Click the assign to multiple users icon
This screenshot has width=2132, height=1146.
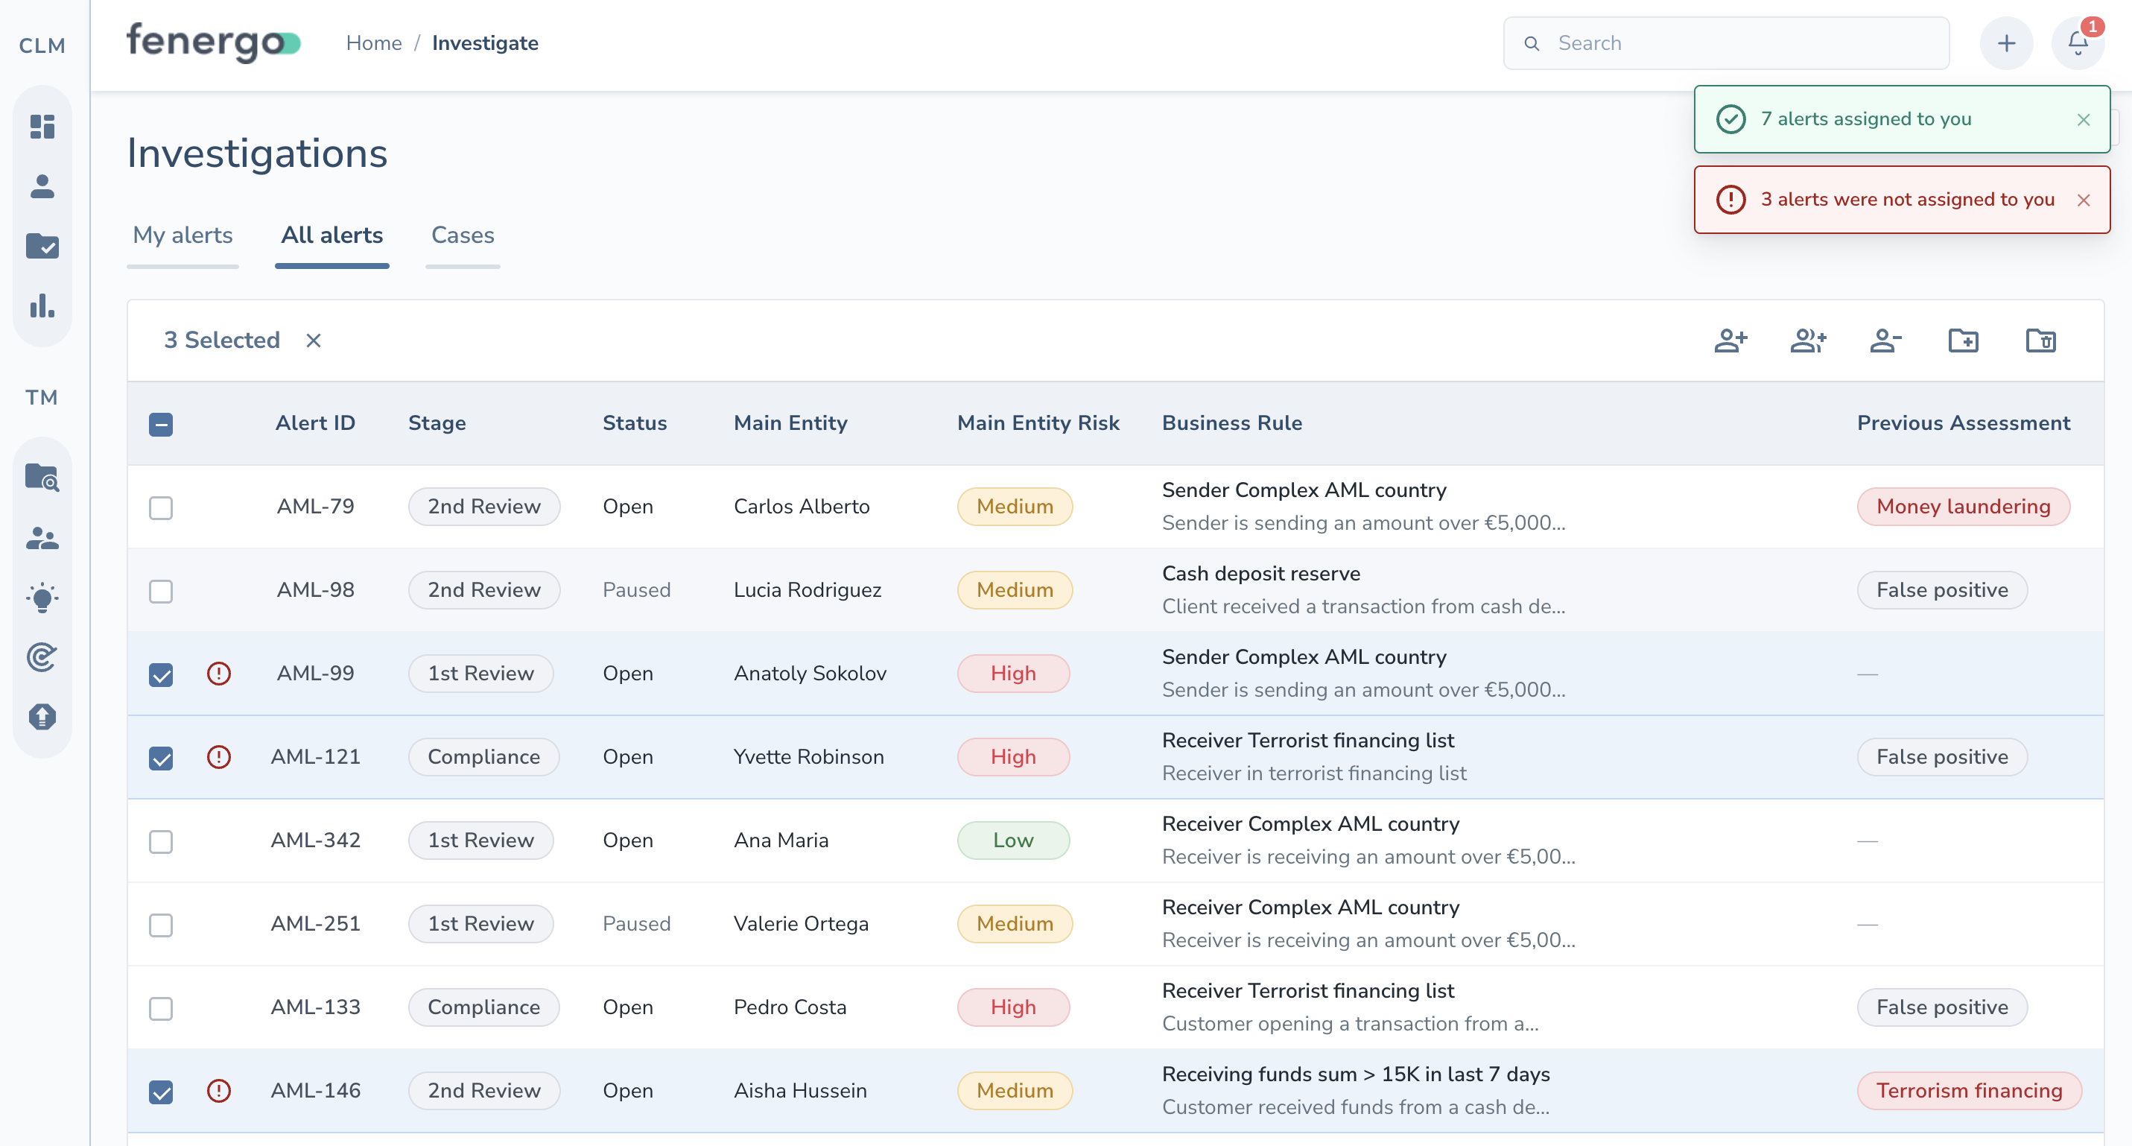1809,341
